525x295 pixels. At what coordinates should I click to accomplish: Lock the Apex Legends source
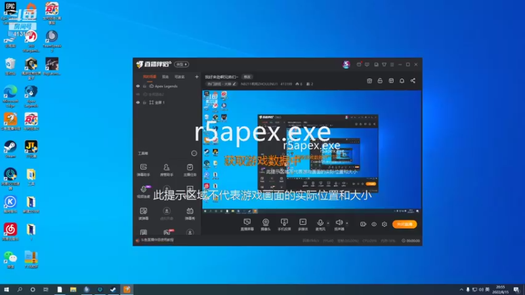coord(144,87)
